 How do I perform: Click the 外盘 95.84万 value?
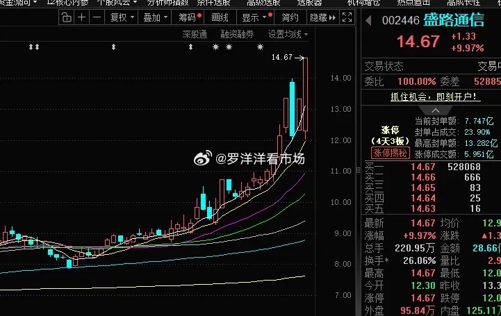pos(418,310)
